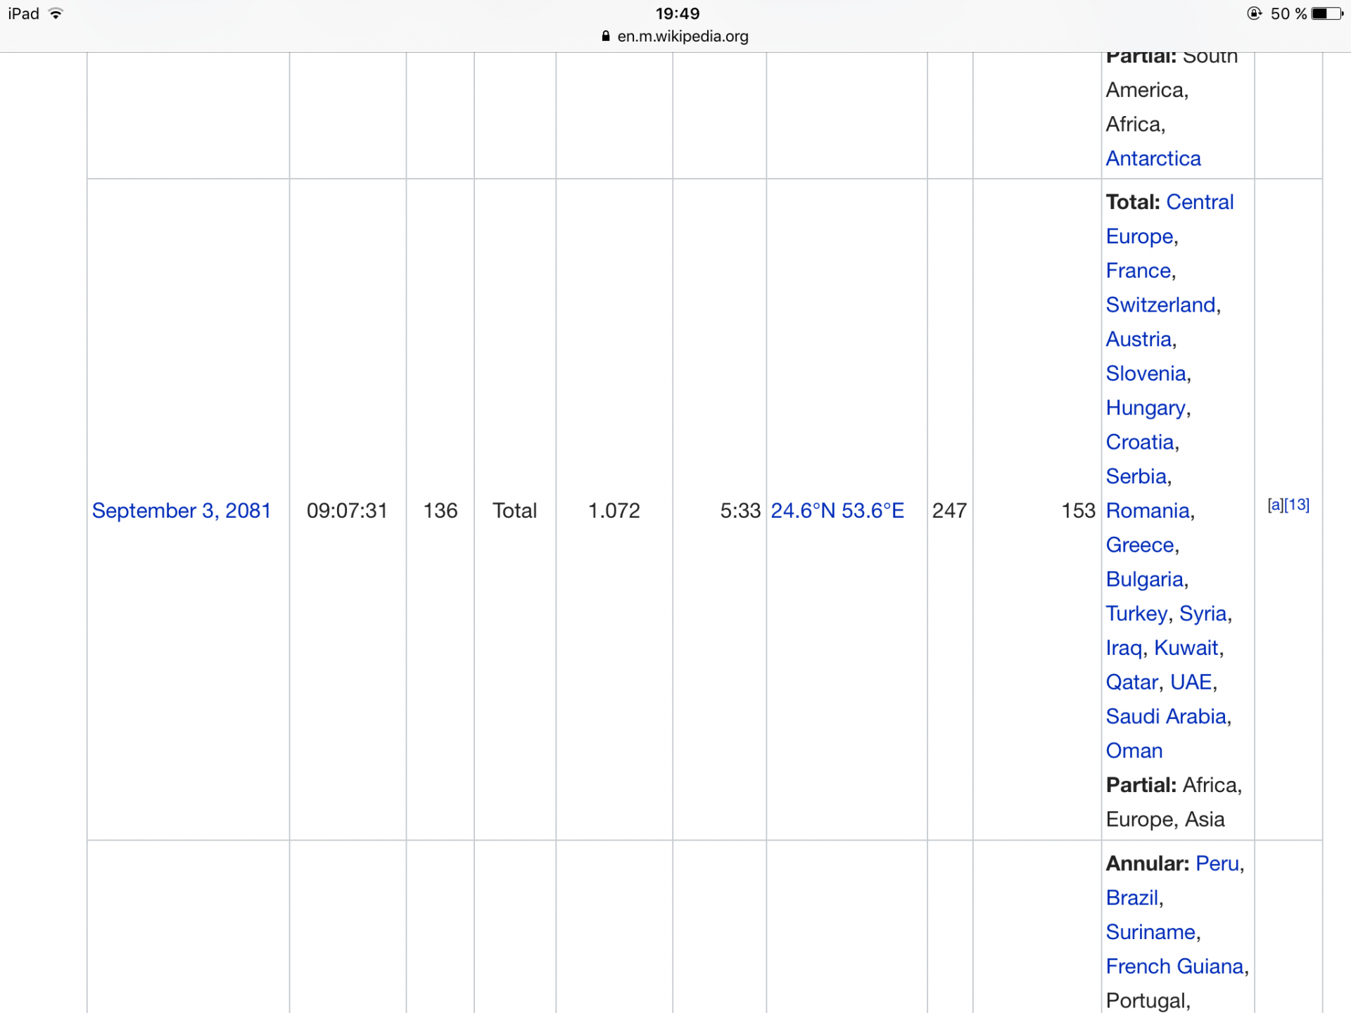The height and width of the screenshot is (1013, 1351).
Task: Open the Serbia link
Action: pos(1136,476)
